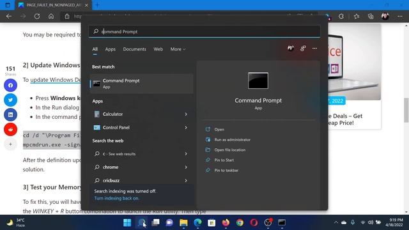Click the update Windows Defender link
The width and height of the screenshot is (409, 230).
click(x=56, y=80)
